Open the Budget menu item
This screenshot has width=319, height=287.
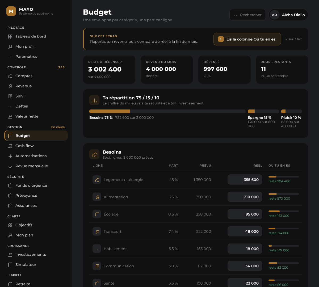click(x=36, y=136)
